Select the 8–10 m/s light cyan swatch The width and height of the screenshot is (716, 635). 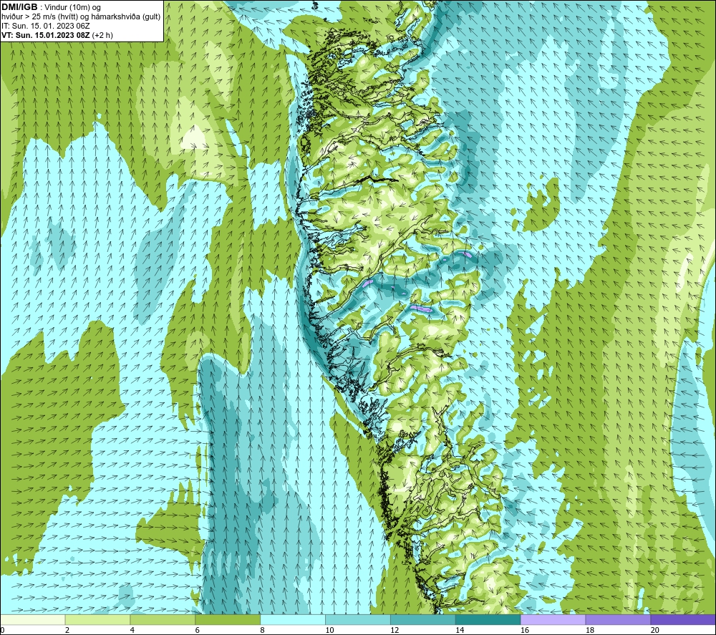293,619
